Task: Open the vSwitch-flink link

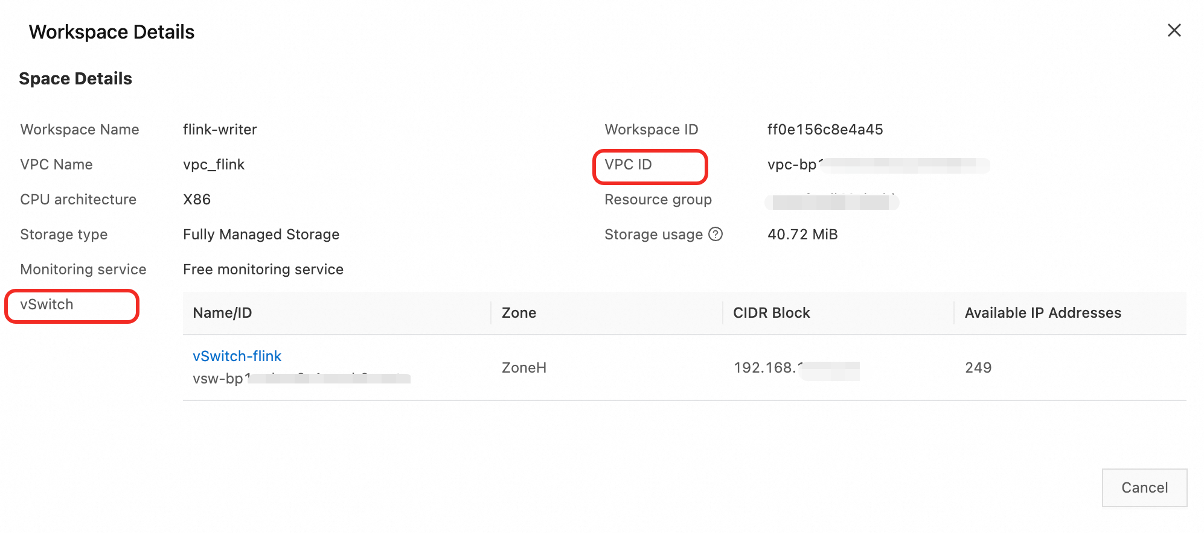Action: coord(237,356)
